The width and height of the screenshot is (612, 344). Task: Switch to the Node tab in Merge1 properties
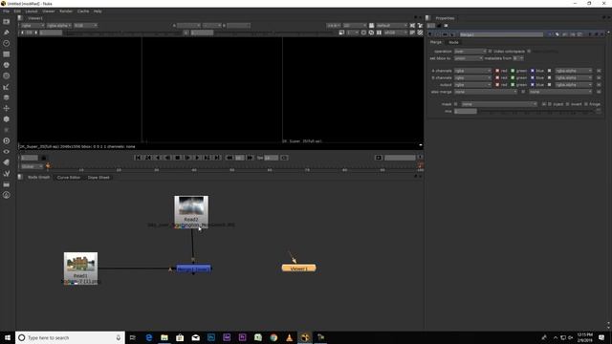pos(453,42)
